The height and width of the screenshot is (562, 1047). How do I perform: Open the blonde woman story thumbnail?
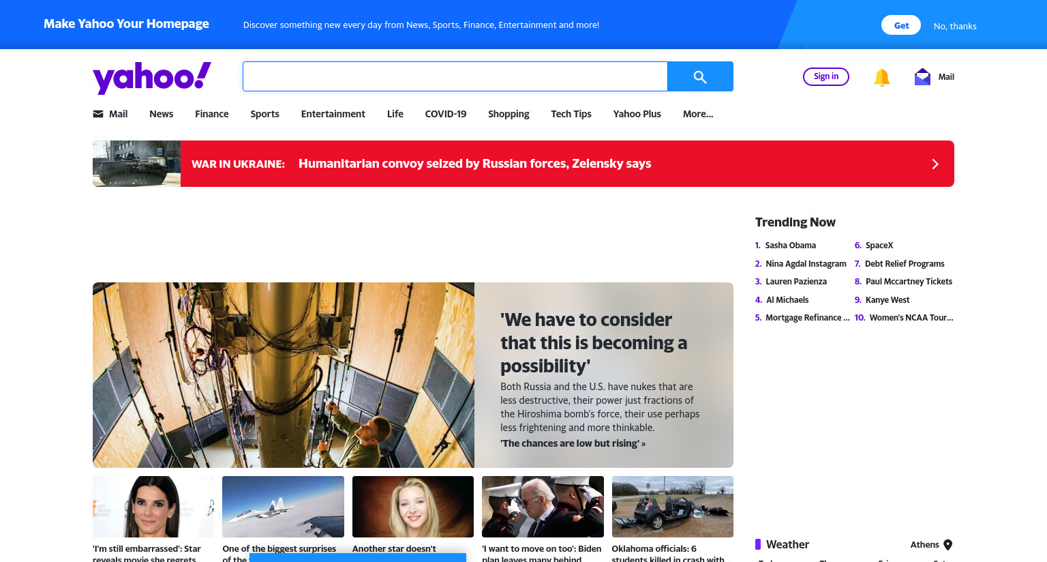[x=413, y=507]
